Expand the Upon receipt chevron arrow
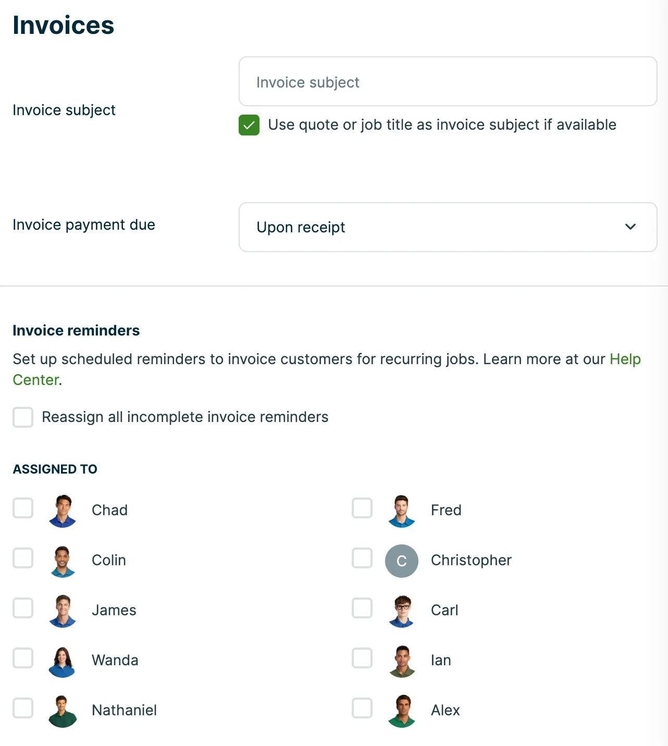The image size is (668, 746). (x=630, y=227)
